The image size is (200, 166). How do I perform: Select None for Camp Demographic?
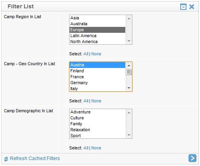(x=96, y=148)
